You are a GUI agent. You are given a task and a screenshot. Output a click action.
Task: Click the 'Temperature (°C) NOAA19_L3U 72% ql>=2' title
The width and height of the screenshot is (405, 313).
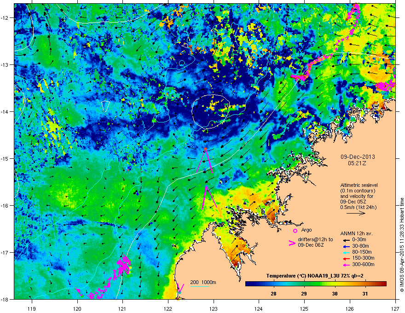click(315, 276)
